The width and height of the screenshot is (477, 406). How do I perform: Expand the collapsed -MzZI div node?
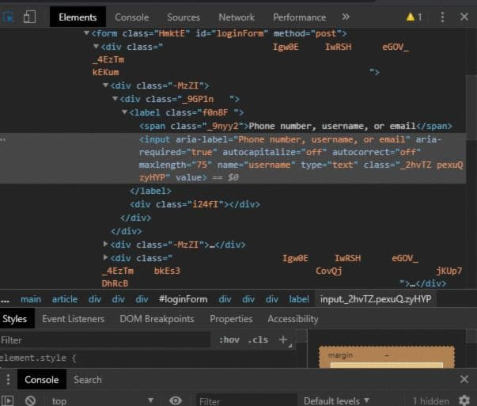click(107, 245)
